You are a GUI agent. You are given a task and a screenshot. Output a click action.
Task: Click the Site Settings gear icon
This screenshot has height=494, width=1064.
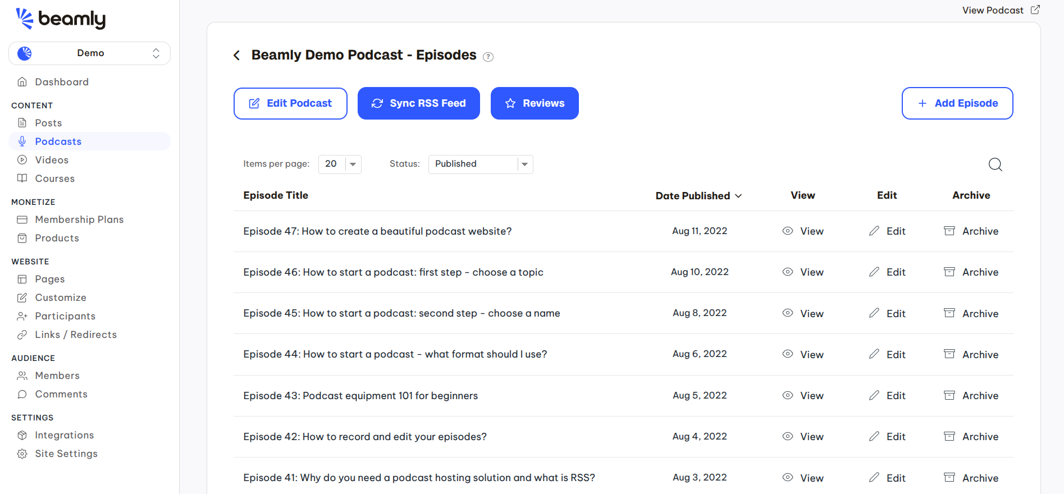click(x=22, y=454)
